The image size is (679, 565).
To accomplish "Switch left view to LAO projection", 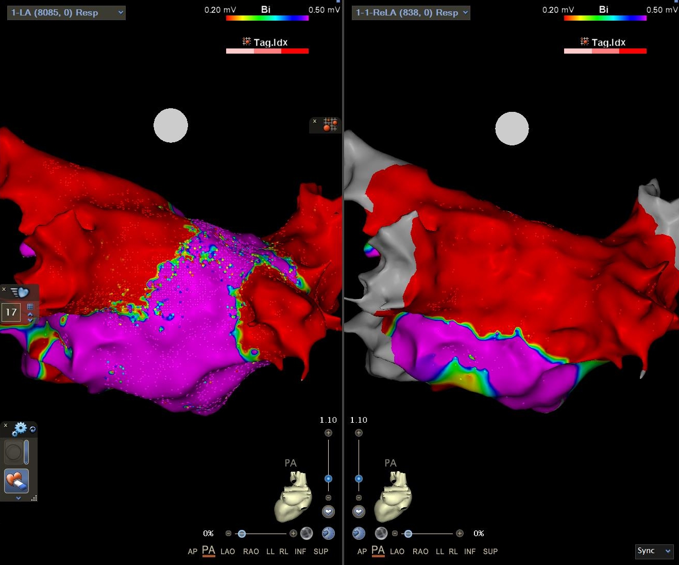I will [227, 552].
